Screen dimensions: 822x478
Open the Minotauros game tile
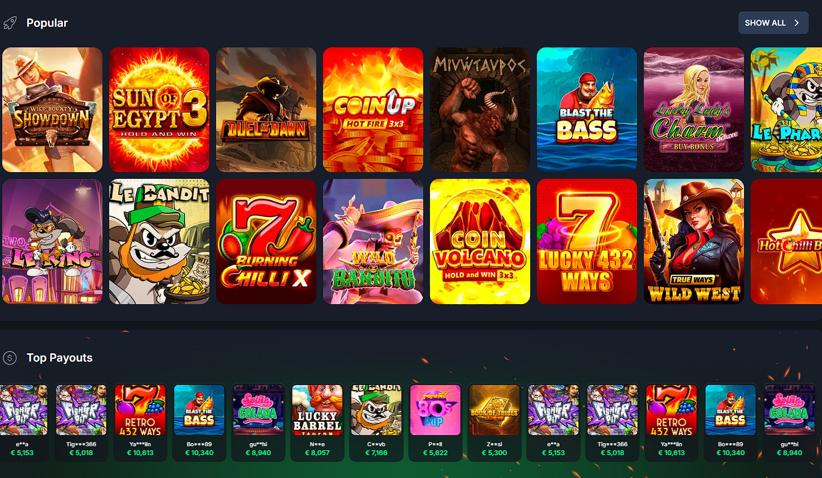[x=480, y=110]
